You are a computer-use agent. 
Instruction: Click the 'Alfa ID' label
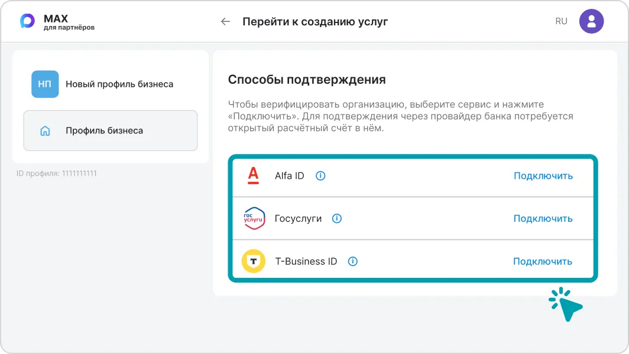(x=290, y=176)
